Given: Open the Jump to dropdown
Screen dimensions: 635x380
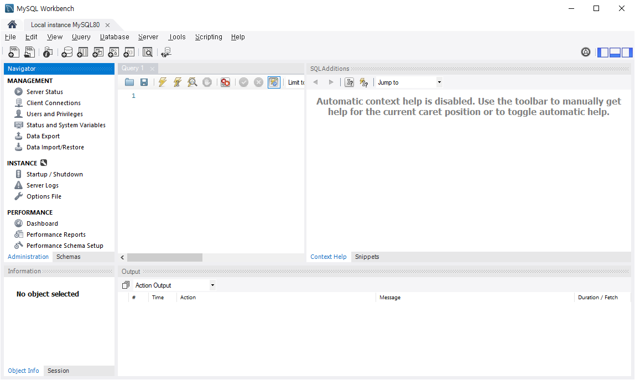Looking at the screenshot, I should point(409,82).
